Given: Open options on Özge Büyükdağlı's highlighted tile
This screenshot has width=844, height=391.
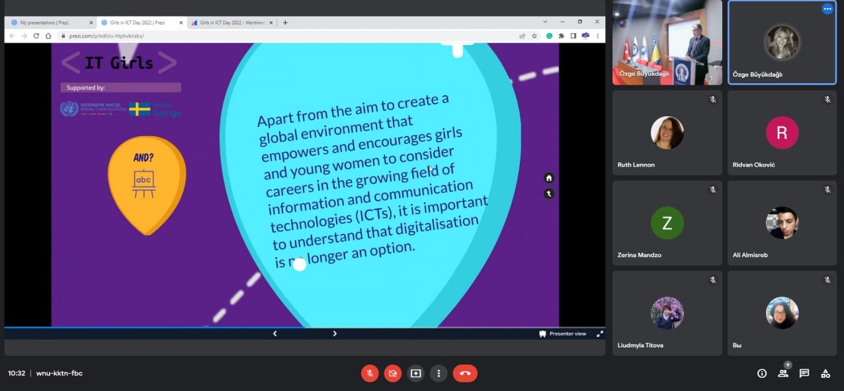Looking at the screenshot, I should [827, 9].
